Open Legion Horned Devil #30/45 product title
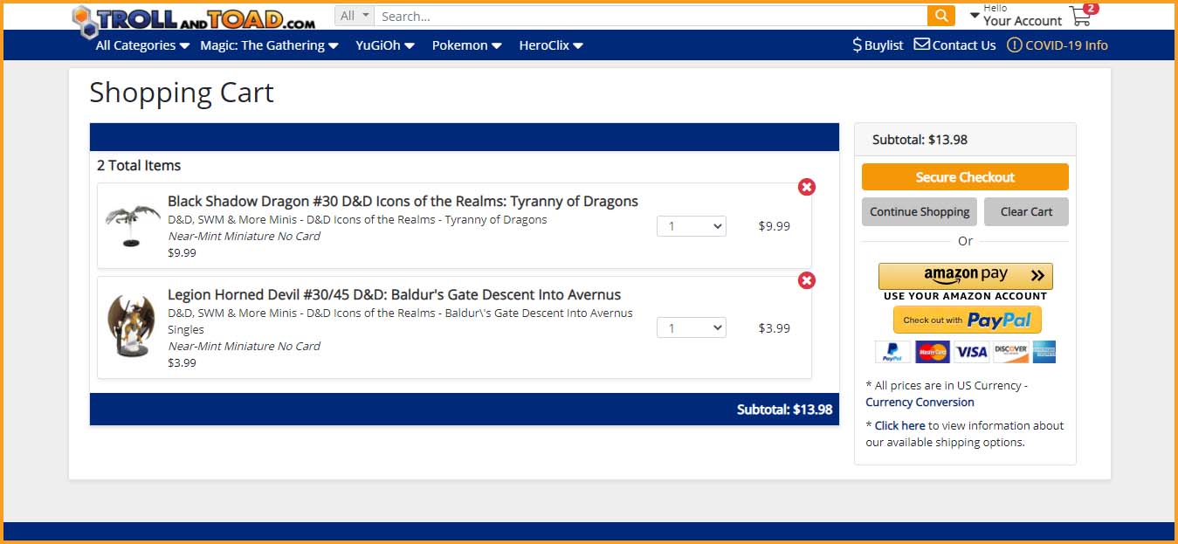The height and width of the screenshot is (544, 1178). pyautogui.click(x=394, y=294)
